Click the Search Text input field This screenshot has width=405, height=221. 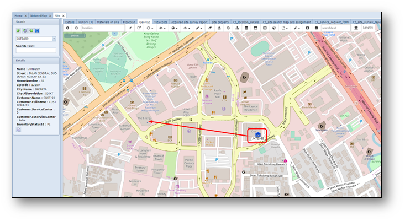[x=36, y=51]
